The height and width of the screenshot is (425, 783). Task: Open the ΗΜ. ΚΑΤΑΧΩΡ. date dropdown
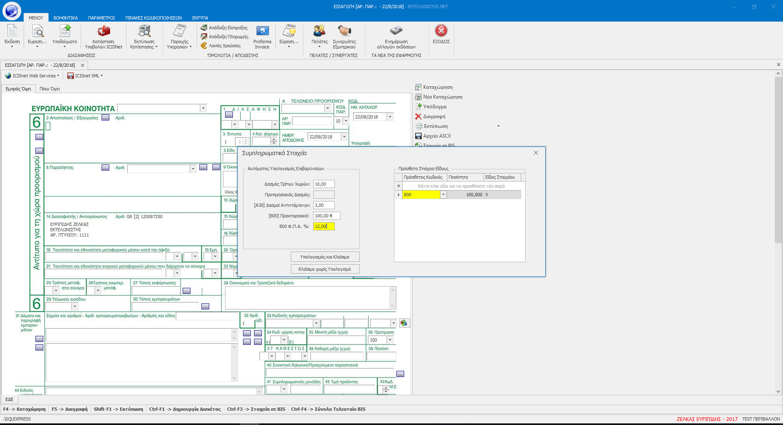(390, 117)
